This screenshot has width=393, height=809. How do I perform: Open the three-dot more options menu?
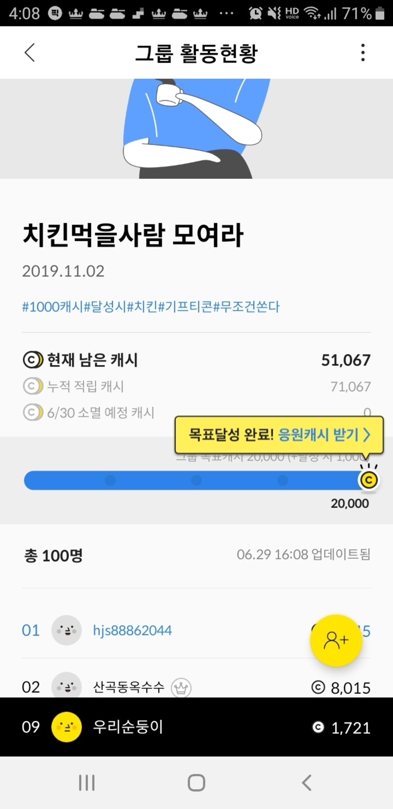pos(363,53)
